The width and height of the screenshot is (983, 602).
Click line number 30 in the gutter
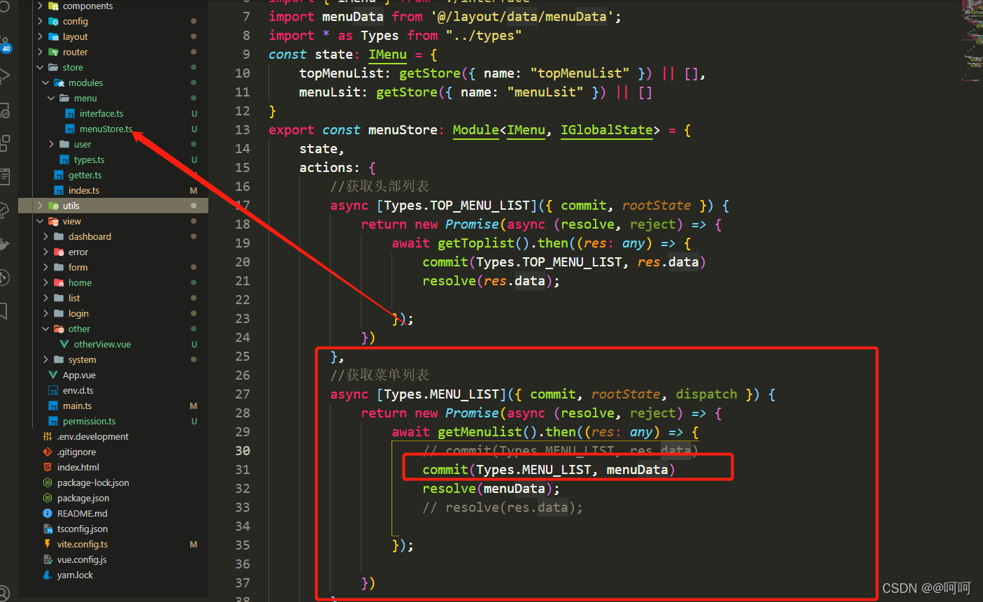pos(242,451)
